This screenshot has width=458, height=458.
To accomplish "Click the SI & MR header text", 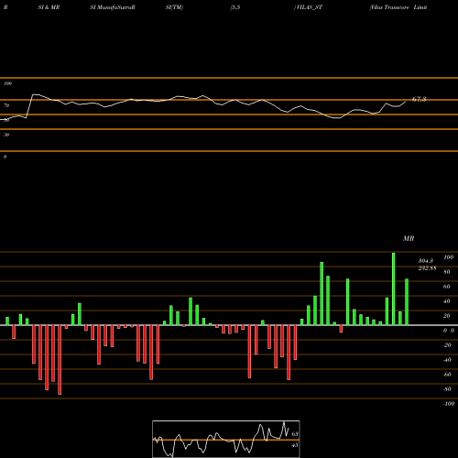I will [49, 7].
